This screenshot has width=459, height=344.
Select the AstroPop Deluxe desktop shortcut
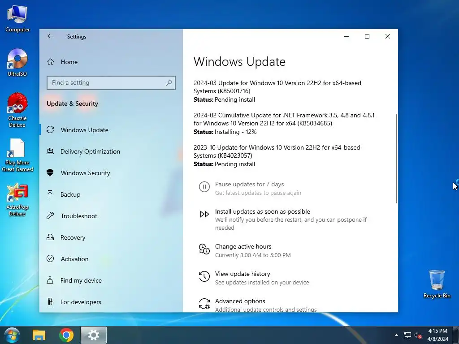tap(17, 199)
